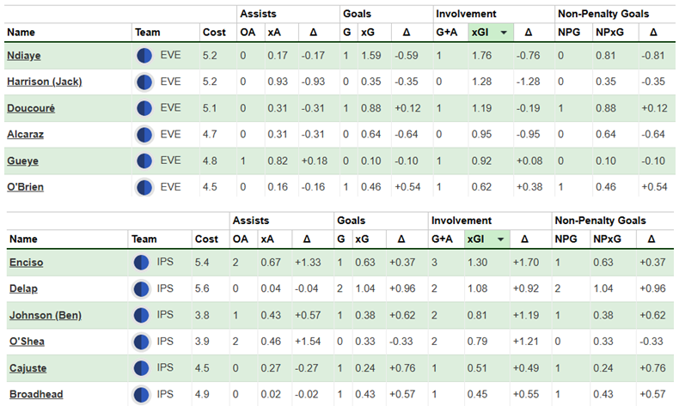Select the Everton crest in Doucouré's row
Image resolution: width=679 pixels, height=412 pixels.
[x=144, y=108]
